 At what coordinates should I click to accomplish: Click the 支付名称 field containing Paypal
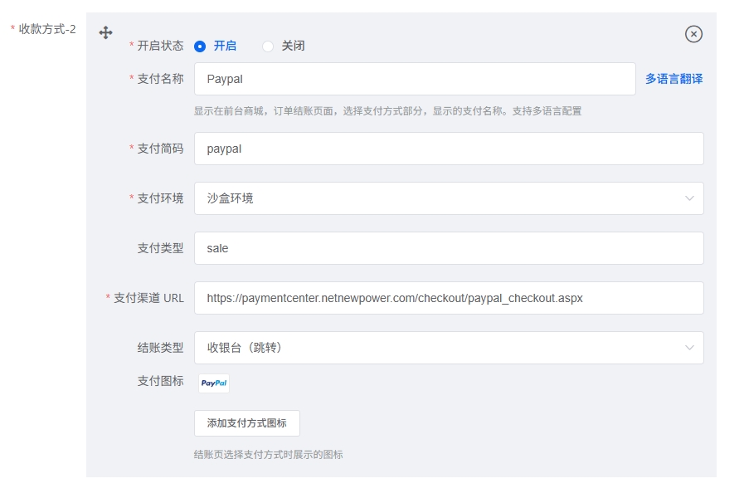tap(415, 79)
